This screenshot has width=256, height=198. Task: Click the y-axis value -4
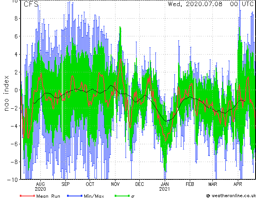coord(14,126)
